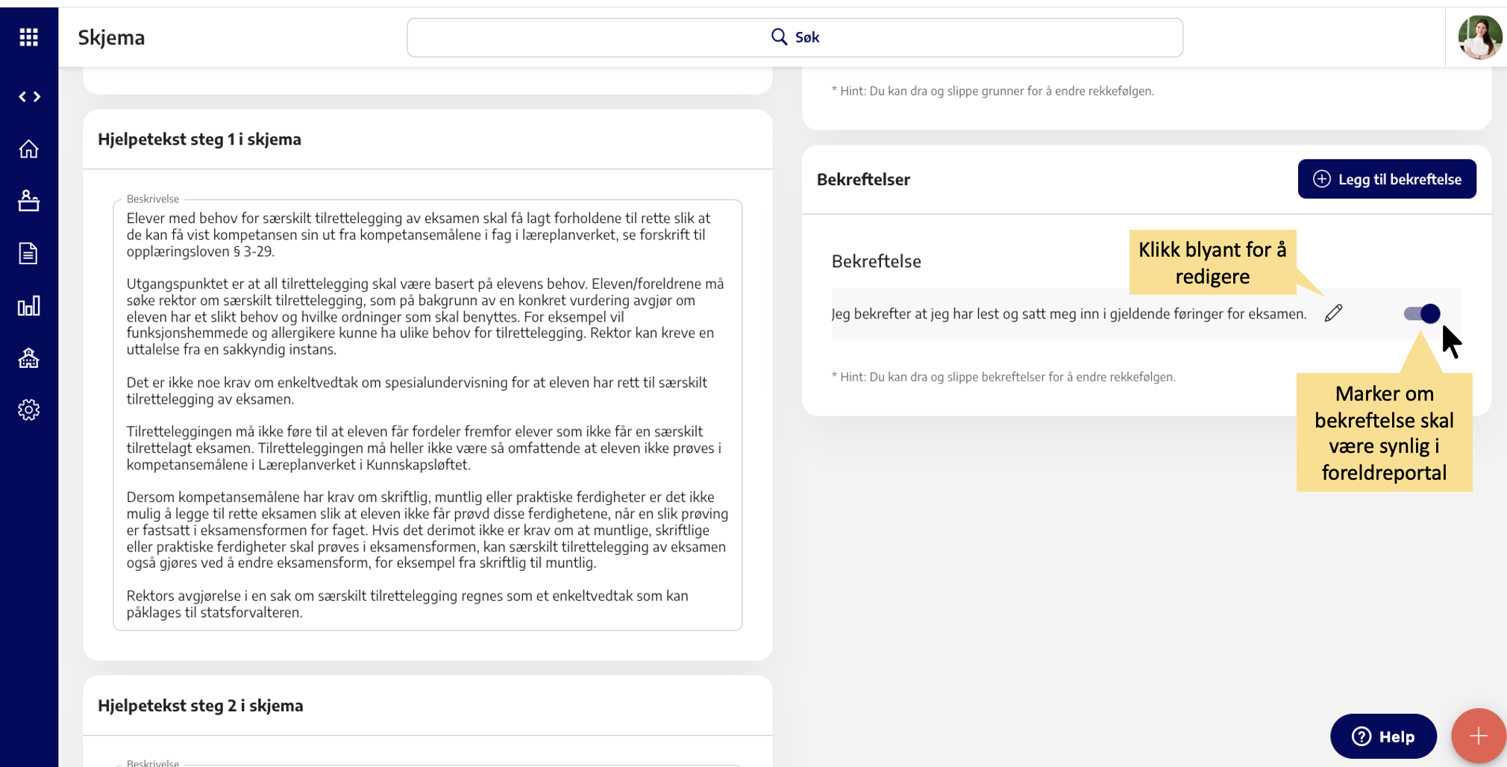Open the Help button

click(x=1383, y=736)
